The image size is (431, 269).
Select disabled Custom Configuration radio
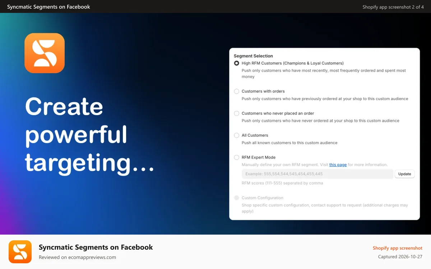[236, 198]
